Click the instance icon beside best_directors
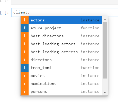 pyautogui.click(x=25, y=36)
